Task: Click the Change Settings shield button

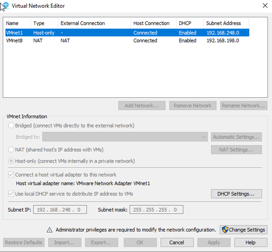Action: coord(243,230)
